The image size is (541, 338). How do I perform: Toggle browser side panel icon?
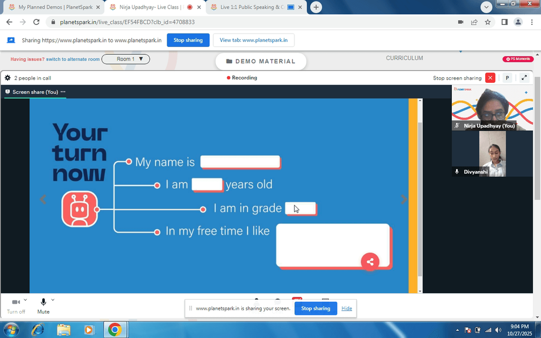coord(504,22)
